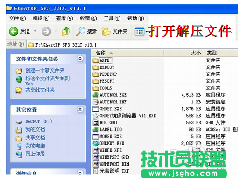This screenshot has width=247, height=181.
Task: Select ONEKEY.EXE file icon
Action: [96, 143]
